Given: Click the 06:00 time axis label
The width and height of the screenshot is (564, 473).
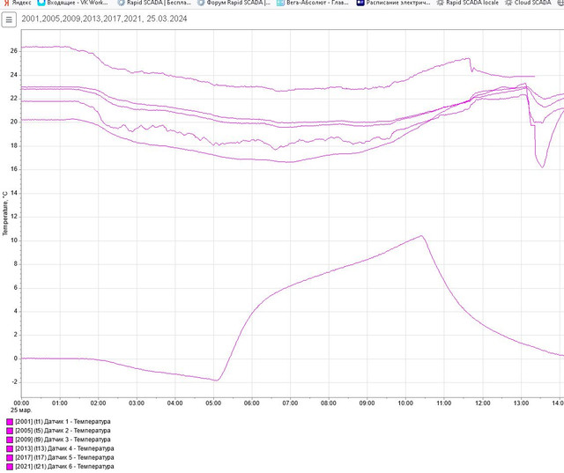Looking at the screenshot, I should click(252, 403).
